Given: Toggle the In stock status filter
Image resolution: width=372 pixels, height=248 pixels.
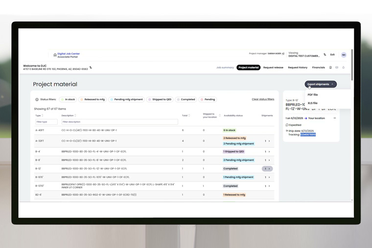Looking at the screenshot, I should [x=68, y=100].
